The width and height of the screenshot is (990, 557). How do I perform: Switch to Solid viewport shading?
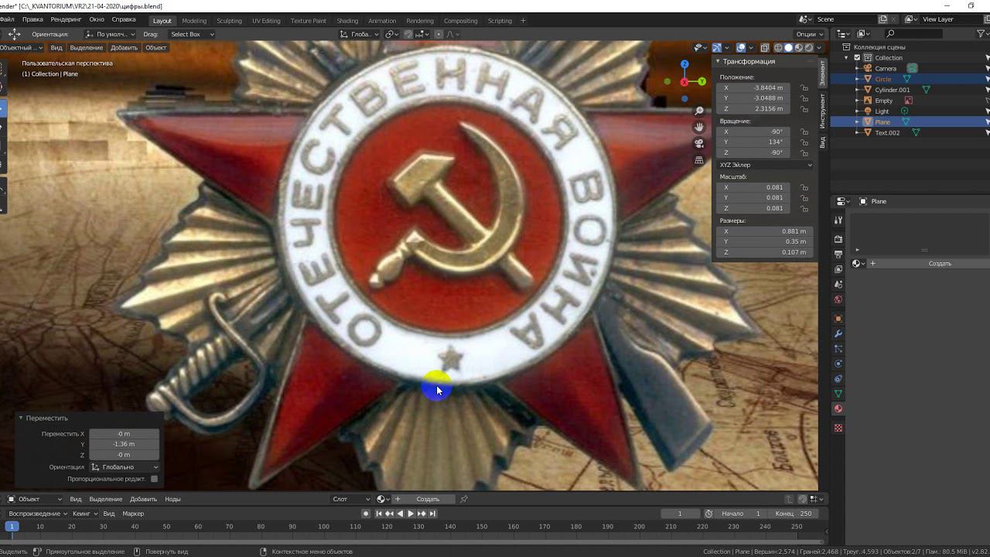[789, 48]
